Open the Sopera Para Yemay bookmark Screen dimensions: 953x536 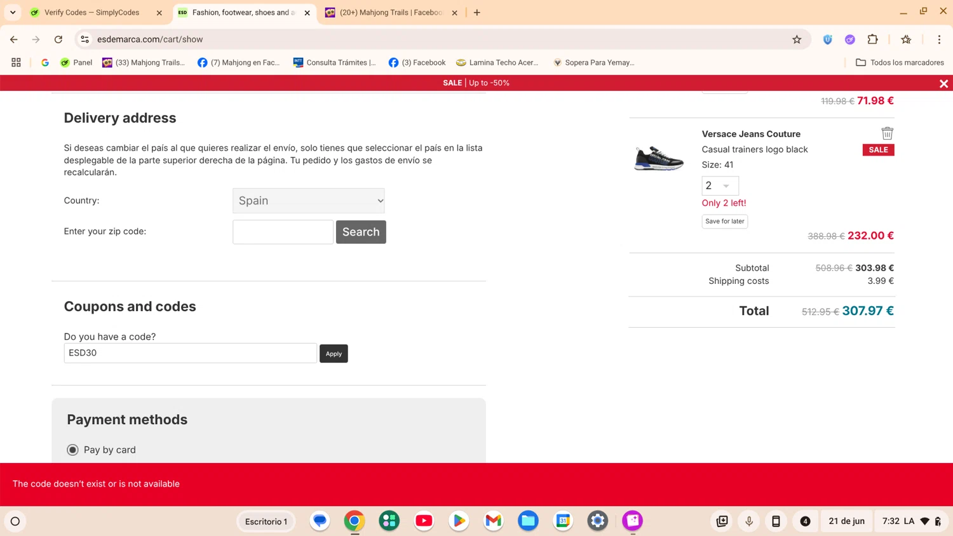click(x=594, y=62)
